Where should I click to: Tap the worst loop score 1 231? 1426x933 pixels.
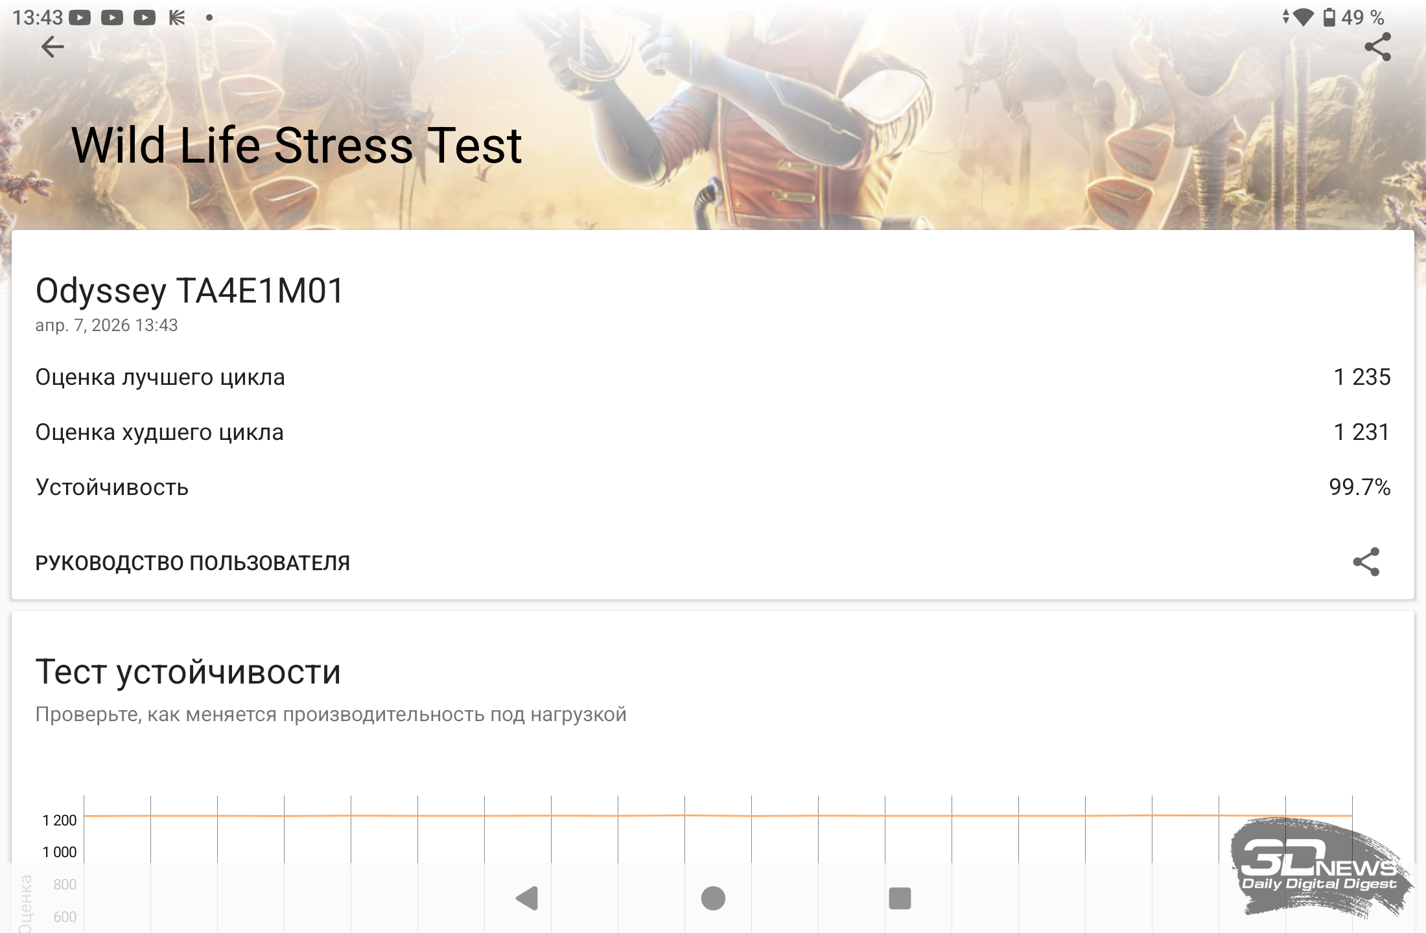click(x=1362, y=432)
